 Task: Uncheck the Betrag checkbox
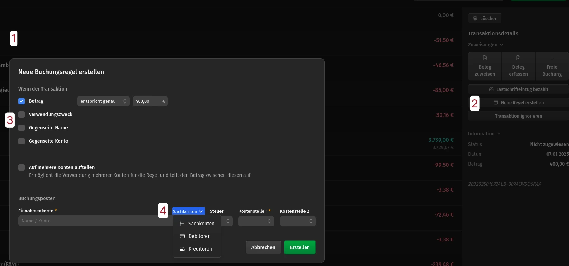[x=21, y=101]
